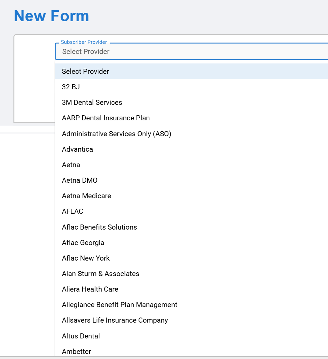Choose Aflac New York

[x=86, y=258]
